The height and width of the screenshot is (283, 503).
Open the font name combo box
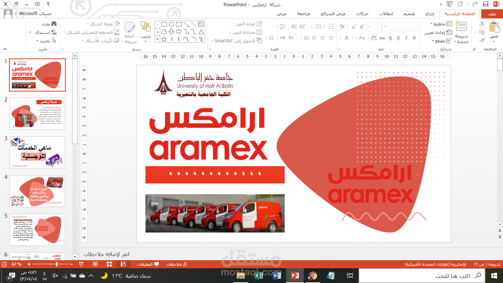point(400,27)
